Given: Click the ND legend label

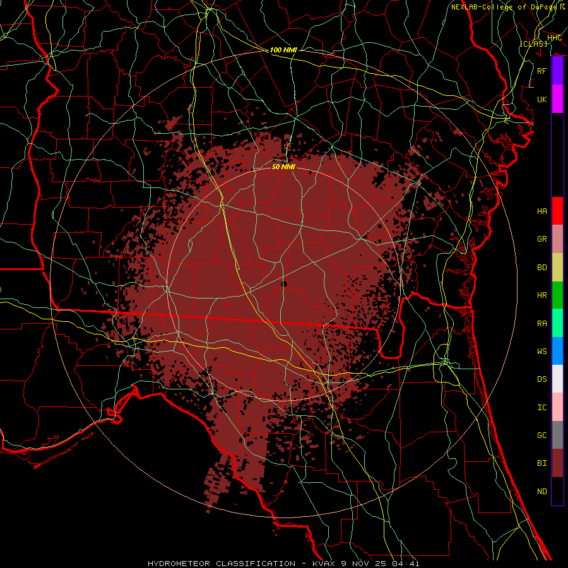Looking at the screenshot, I should click(541, 492).
